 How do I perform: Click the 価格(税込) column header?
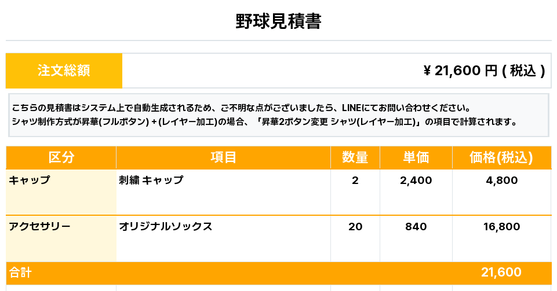(x=501, y=157)
